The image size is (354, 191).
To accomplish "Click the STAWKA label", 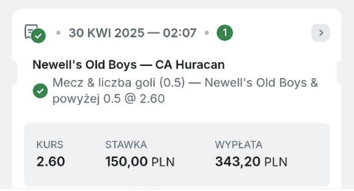I will [x=126, y=144].
